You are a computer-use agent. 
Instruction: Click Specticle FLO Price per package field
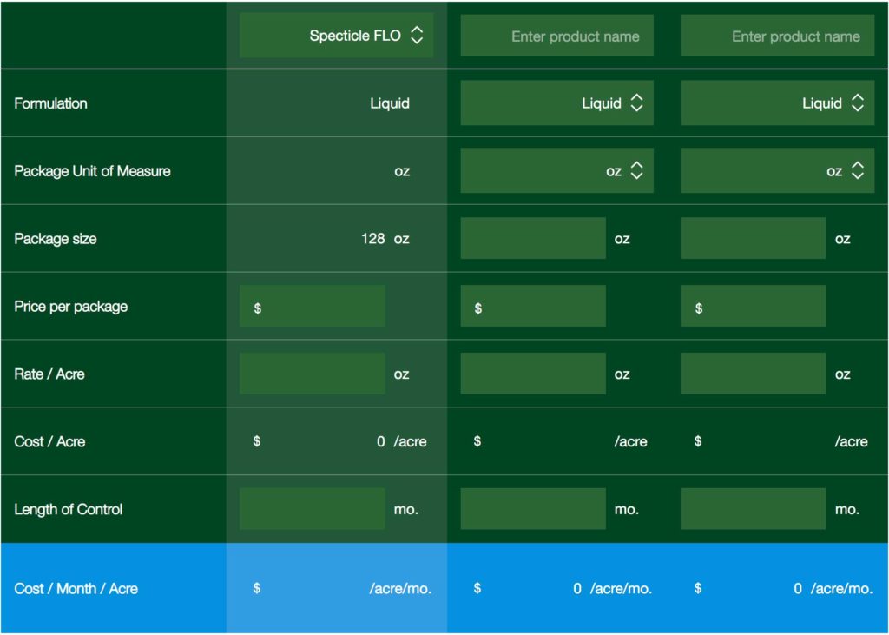(313, 306)
